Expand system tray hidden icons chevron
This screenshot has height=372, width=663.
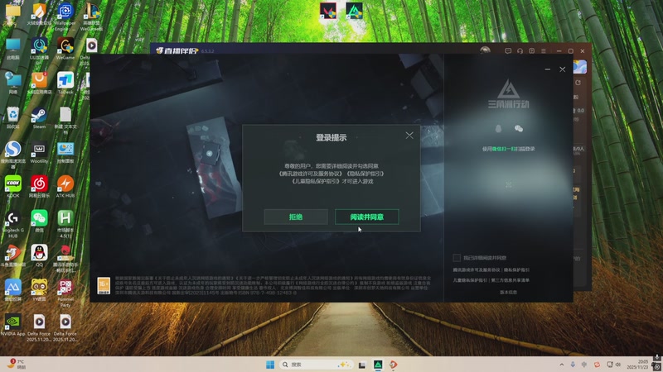(x=562, y=365)
